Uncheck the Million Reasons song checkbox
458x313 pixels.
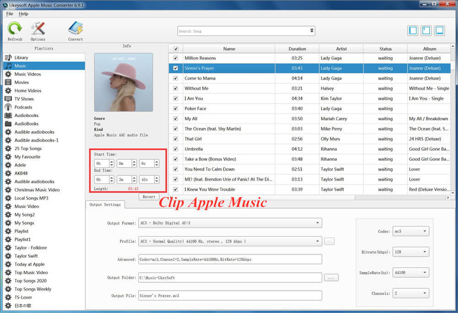[x=175, y=58]
